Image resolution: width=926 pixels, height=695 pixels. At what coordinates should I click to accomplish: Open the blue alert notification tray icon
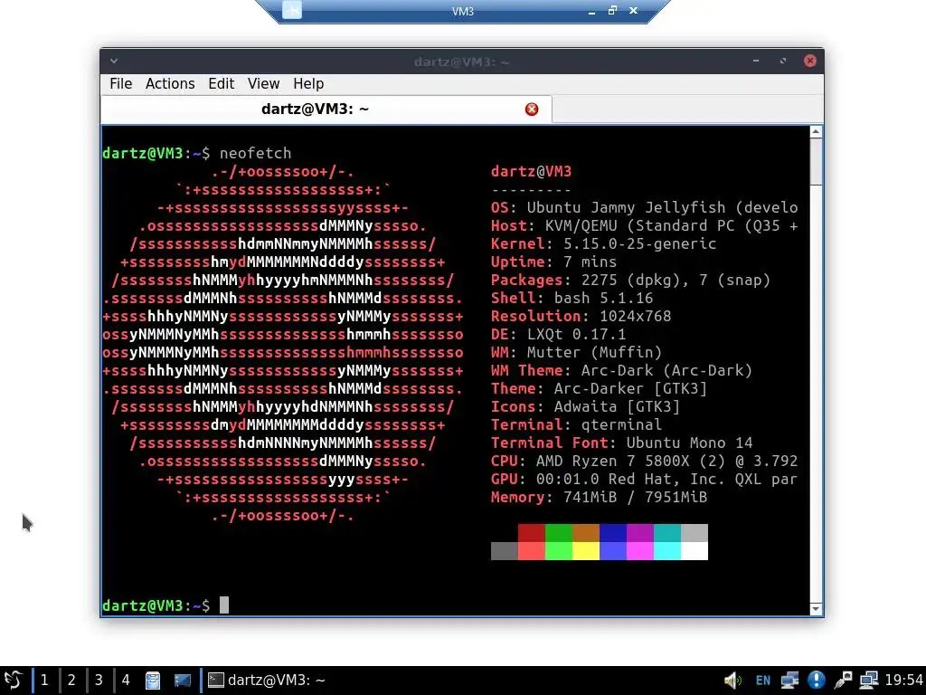(817, 680)
